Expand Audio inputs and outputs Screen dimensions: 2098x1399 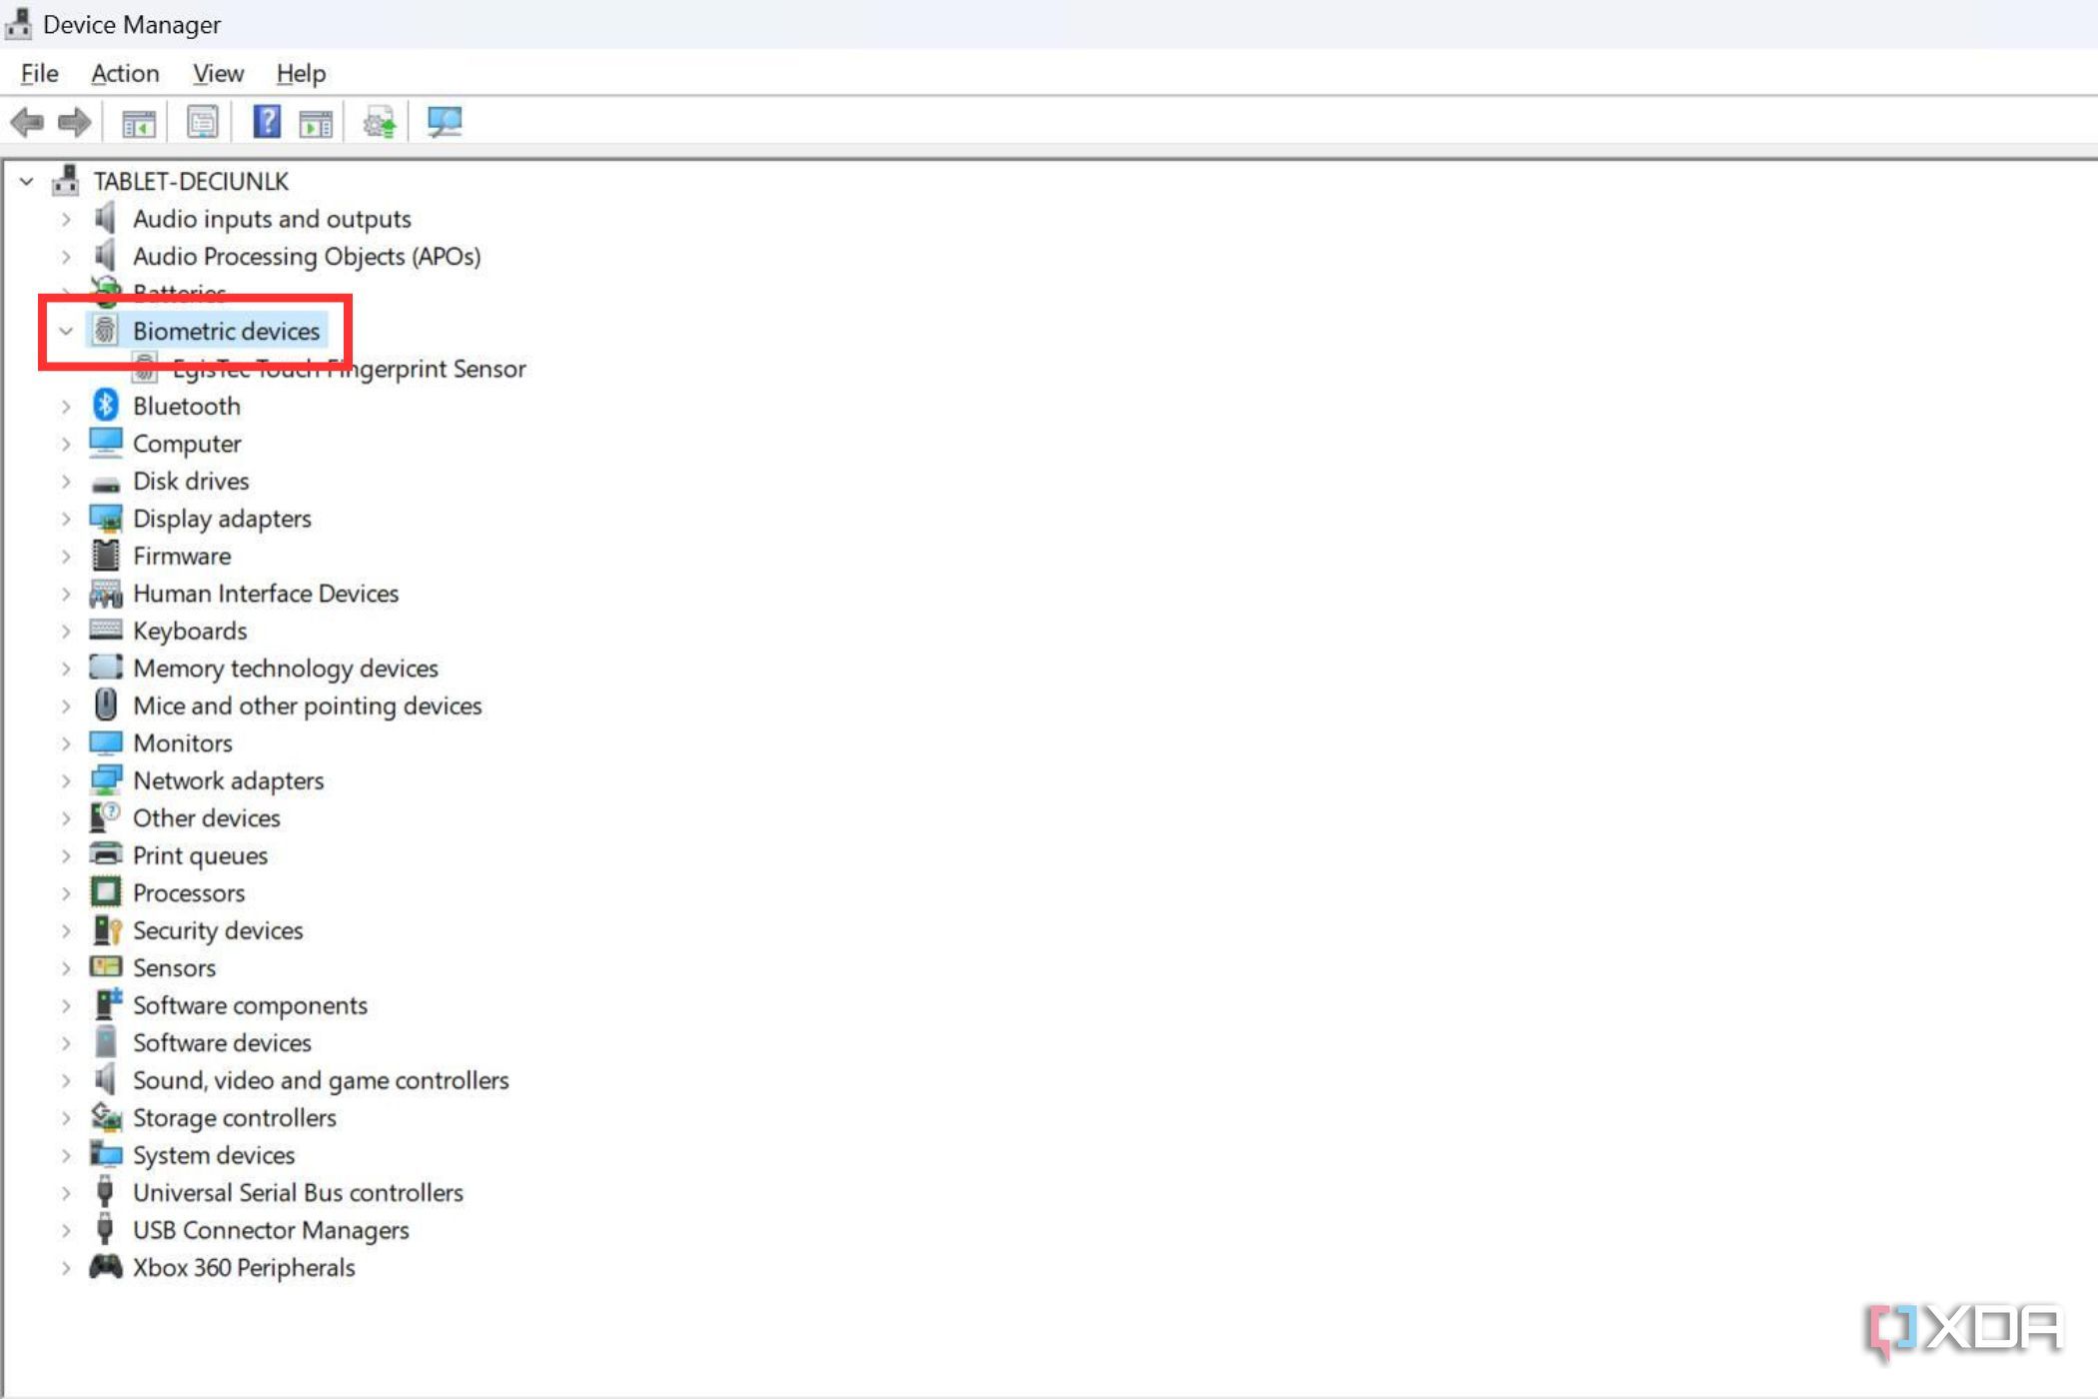66,219
